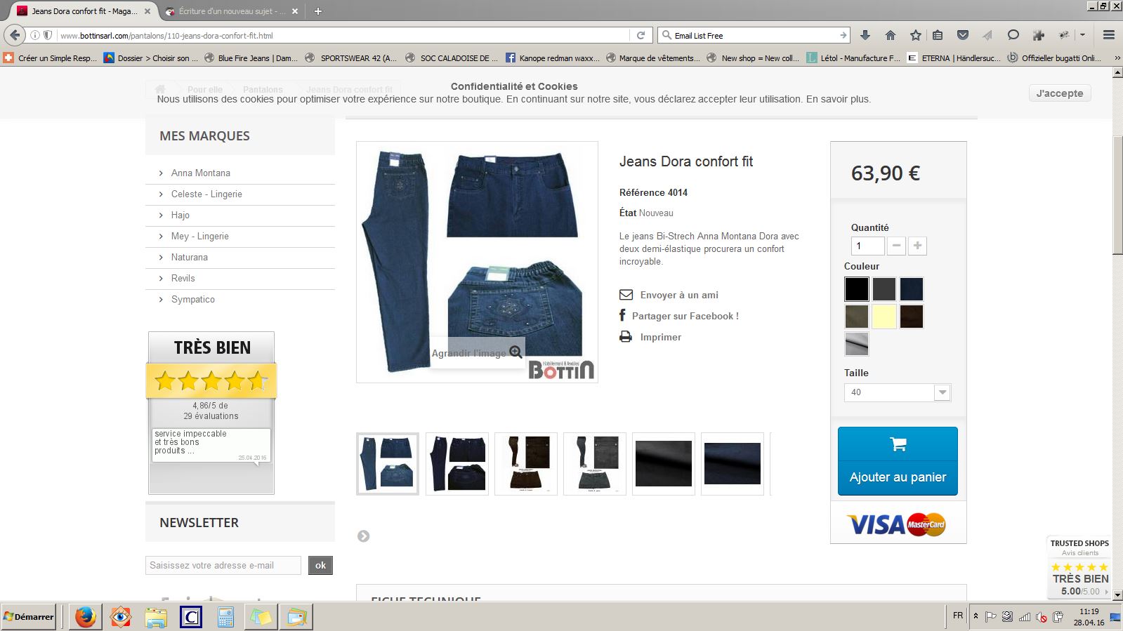The height and width of the screenshot is (631, 1123).
Task: Submit newsletter with ok button
Action: [320, 565]
